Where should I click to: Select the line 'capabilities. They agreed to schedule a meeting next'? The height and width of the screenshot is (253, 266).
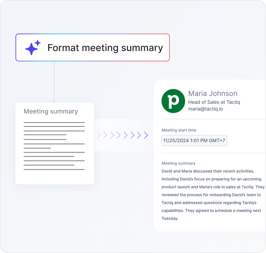(211, 210)
